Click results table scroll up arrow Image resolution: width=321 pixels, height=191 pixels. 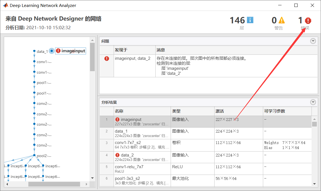(314, 119)
